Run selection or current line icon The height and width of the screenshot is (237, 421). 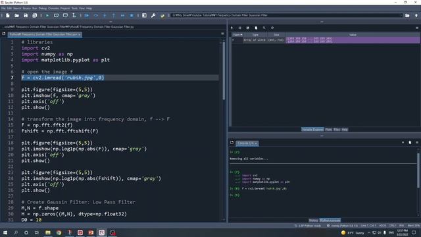[x=74, y=16]
